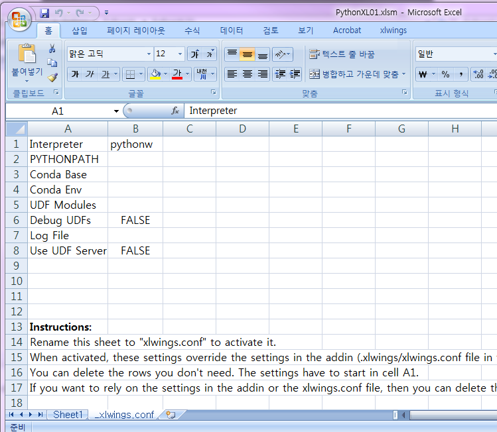Redo the last undone action
The width and height of the screenshot is (497, 432).
[80, 13]
